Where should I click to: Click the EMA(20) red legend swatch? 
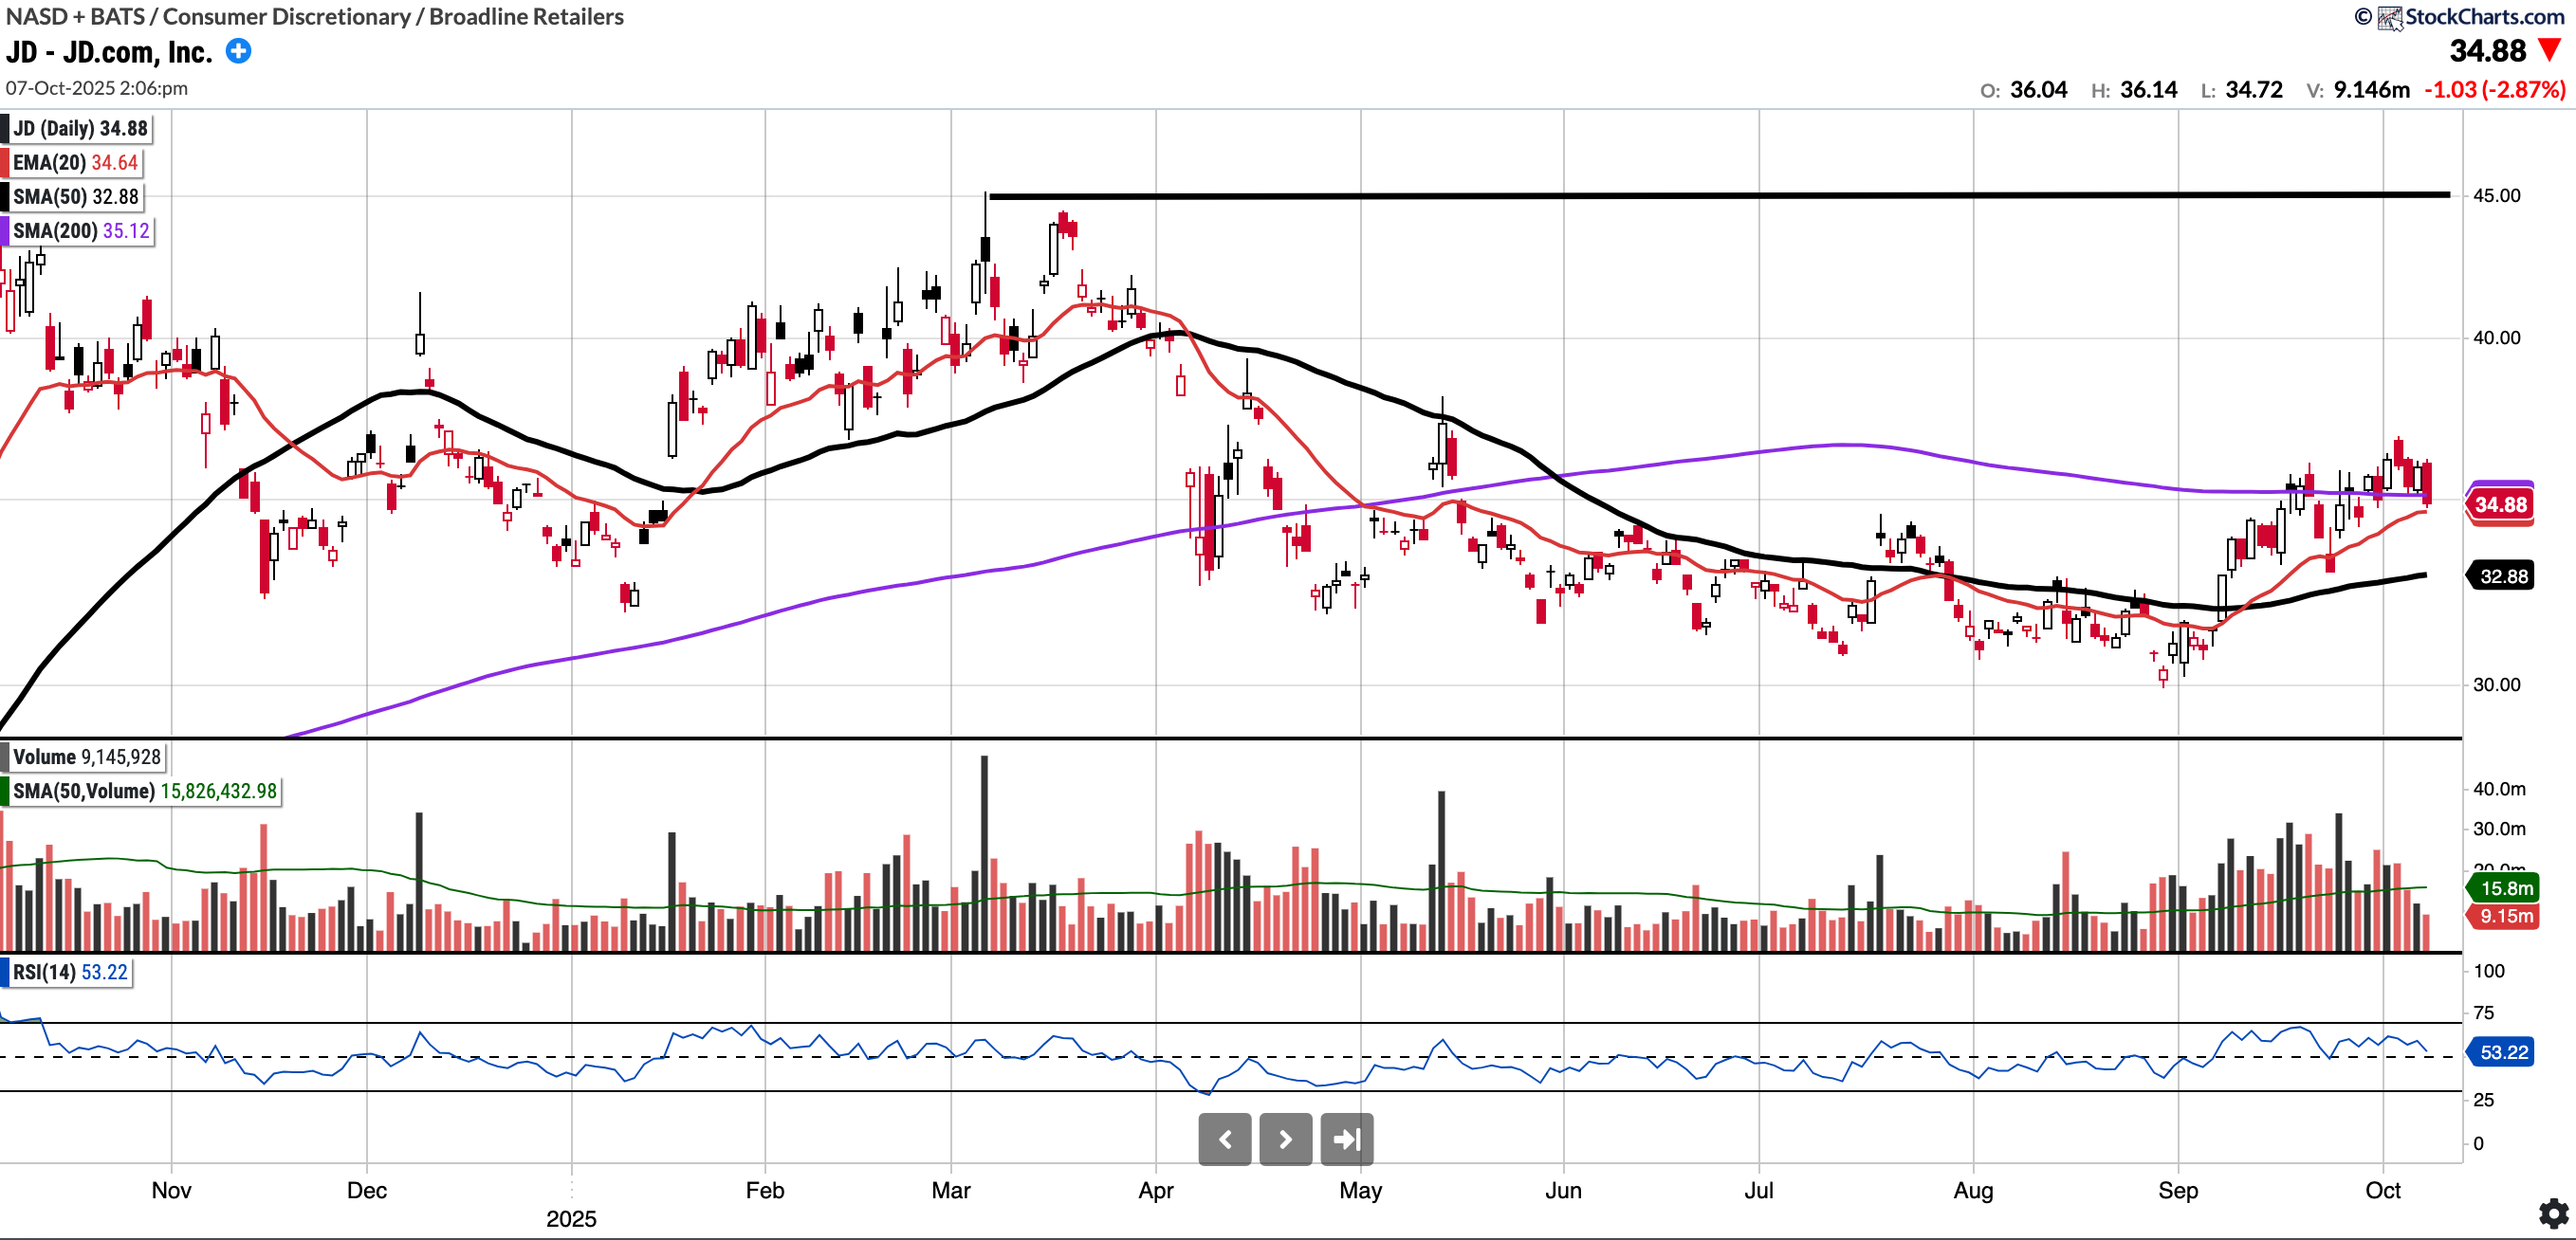pos(5,163)
